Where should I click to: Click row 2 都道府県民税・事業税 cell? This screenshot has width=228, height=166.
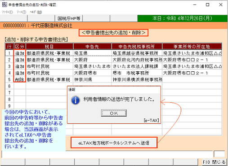coord(49,60)
